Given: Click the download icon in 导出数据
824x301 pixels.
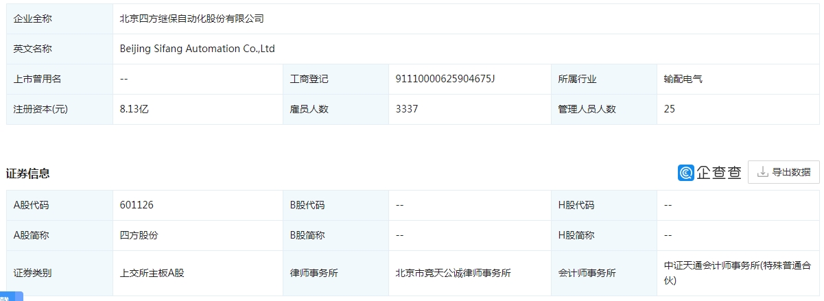Looking at the screenshot, I should pyautogui.click(x=762, y=172).
